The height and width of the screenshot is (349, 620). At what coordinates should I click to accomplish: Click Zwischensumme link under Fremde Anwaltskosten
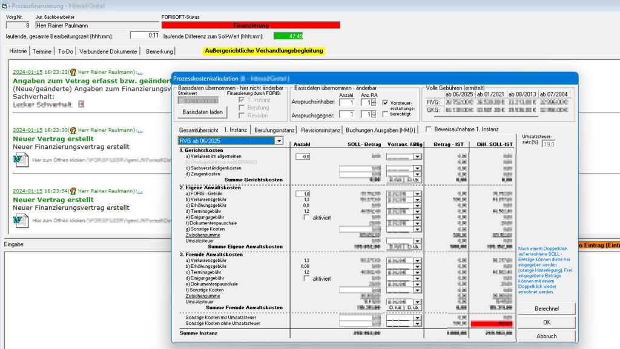[x=203, y=296]
